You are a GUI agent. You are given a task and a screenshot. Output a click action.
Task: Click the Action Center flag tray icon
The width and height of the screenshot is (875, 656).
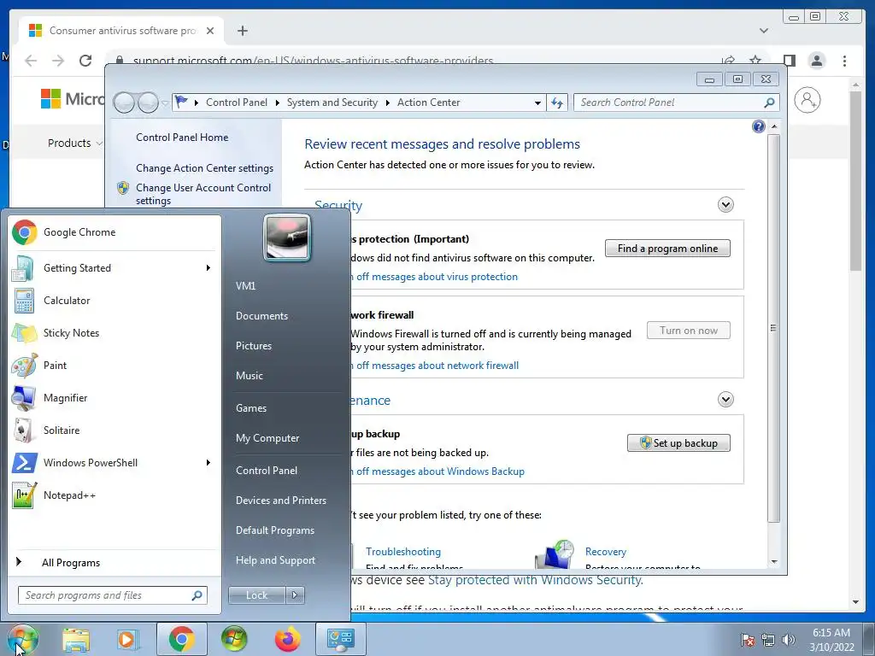[747, 640]
